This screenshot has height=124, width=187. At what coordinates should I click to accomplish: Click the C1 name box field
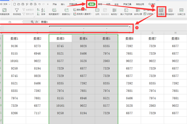tap(12, 22)
